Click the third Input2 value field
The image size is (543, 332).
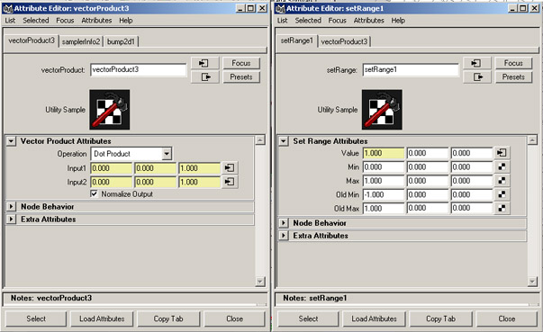coord(199,182)
